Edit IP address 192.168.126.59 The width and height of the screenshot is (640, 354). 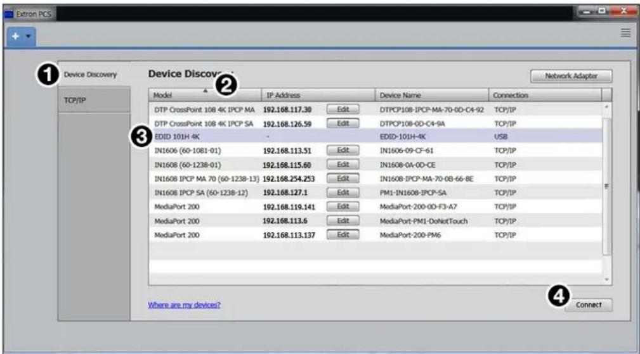pyautogui.click(x=343, y=123)
